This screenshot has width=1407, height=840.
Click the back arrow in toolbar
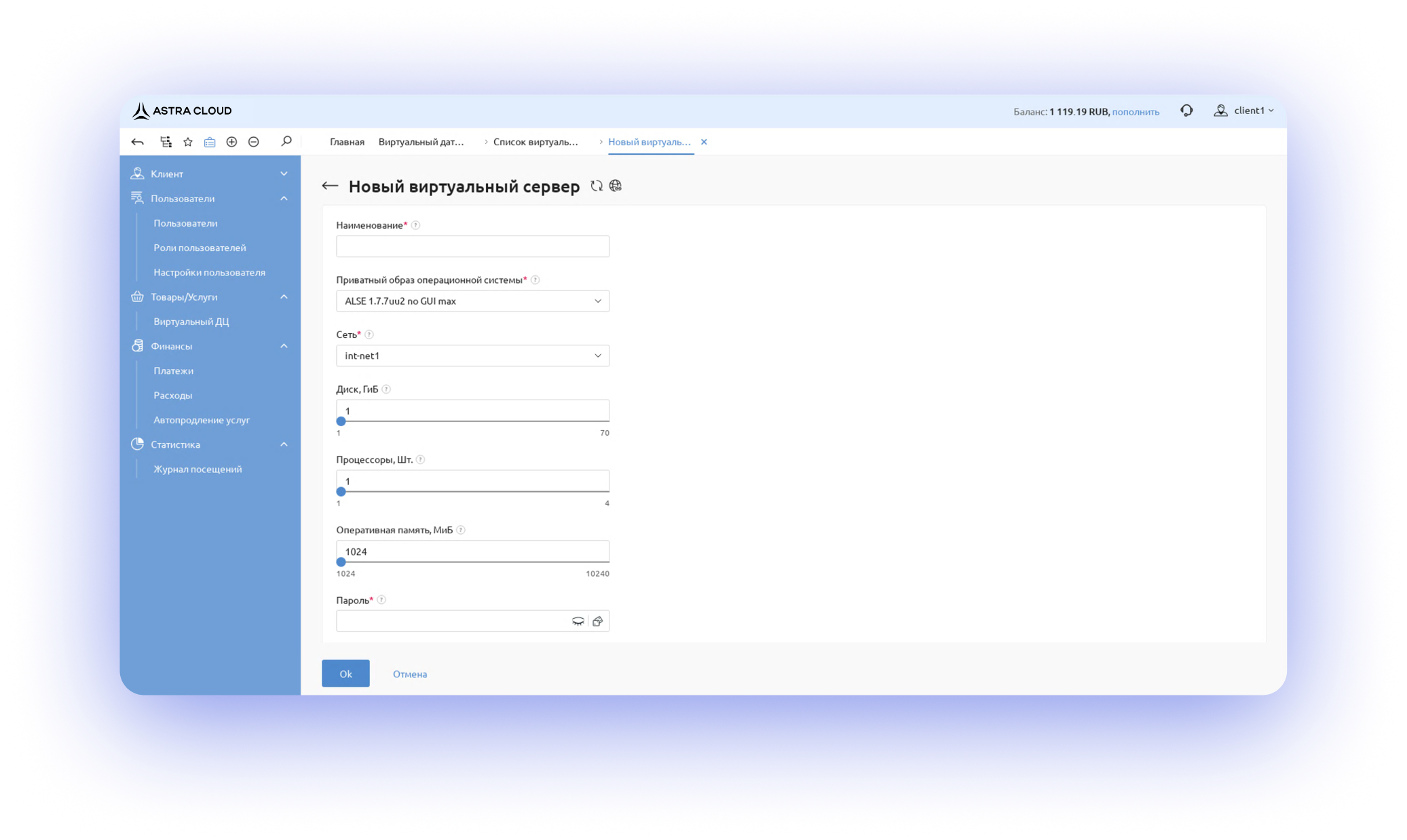(x=137, y=142)
